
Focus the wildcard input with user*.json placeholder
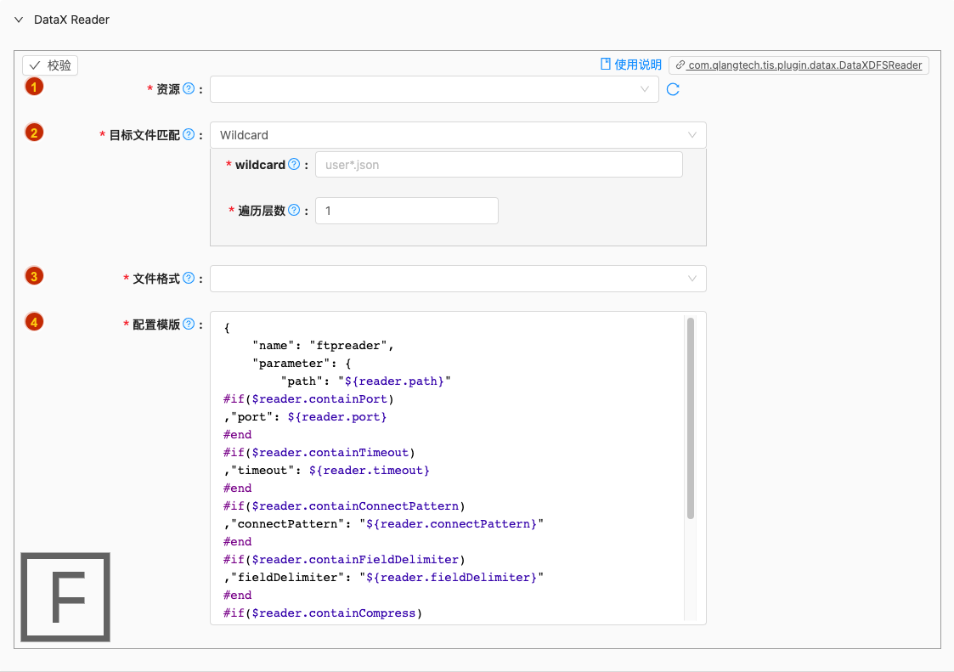pos(499,164)
